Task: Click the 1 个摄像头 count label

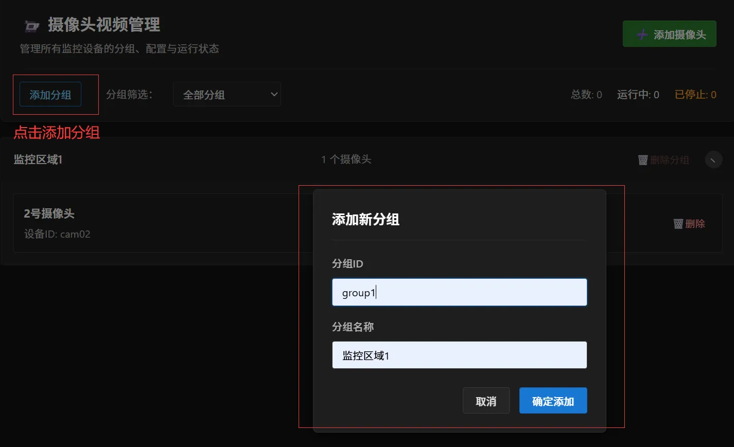Action: (346, 159)
